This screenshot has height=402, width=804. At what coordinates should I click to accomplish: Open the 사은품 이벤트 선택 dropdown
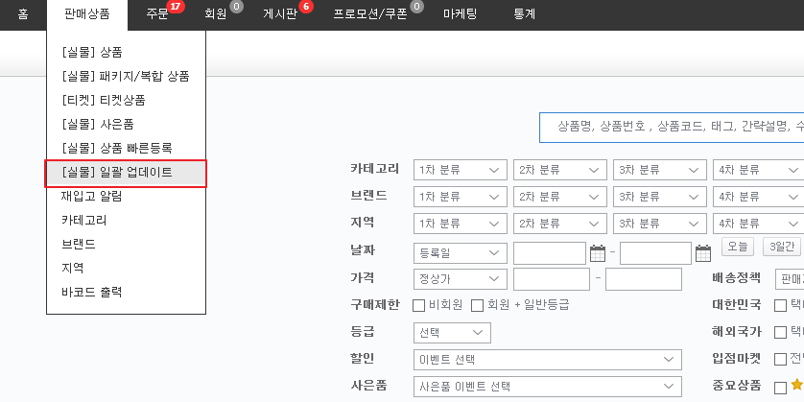(548, 386)
